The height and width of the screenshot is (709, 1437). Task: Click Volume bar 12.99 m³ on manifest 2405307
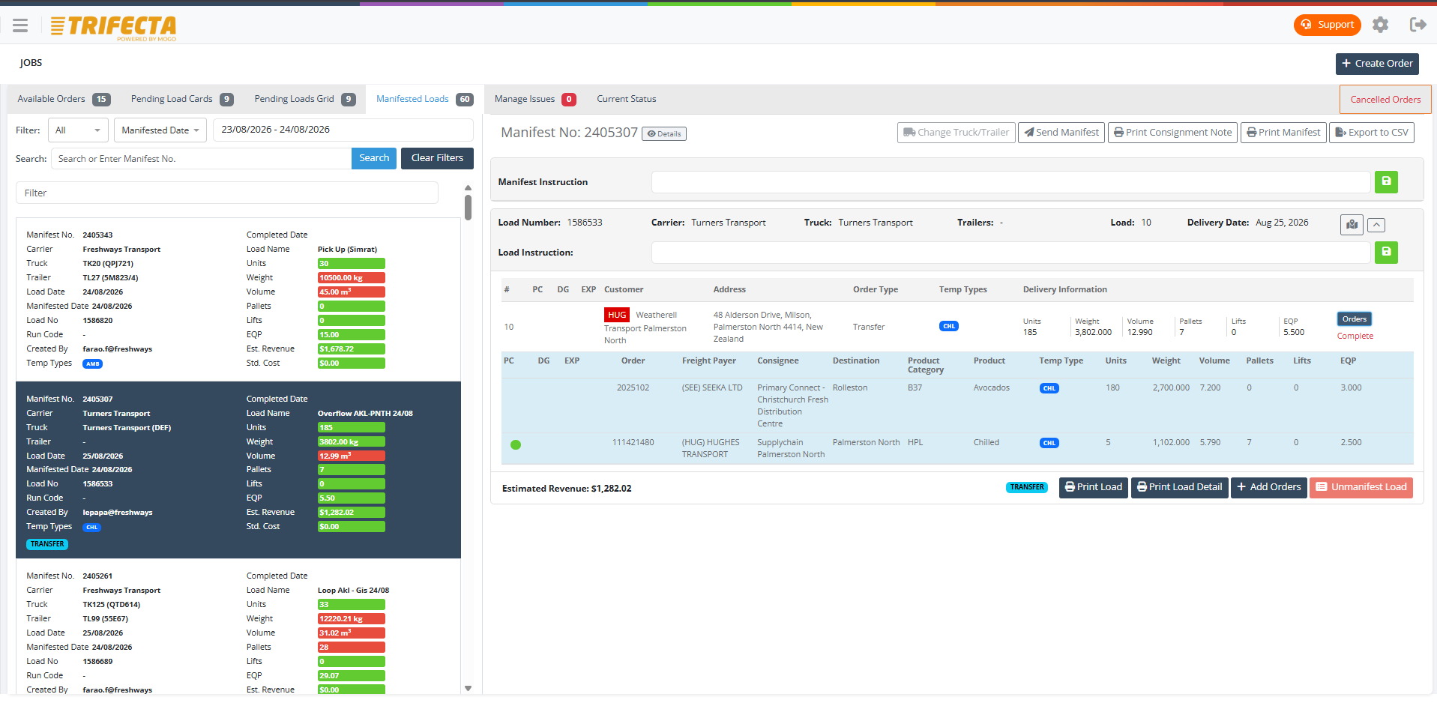[x=352, y=456]
